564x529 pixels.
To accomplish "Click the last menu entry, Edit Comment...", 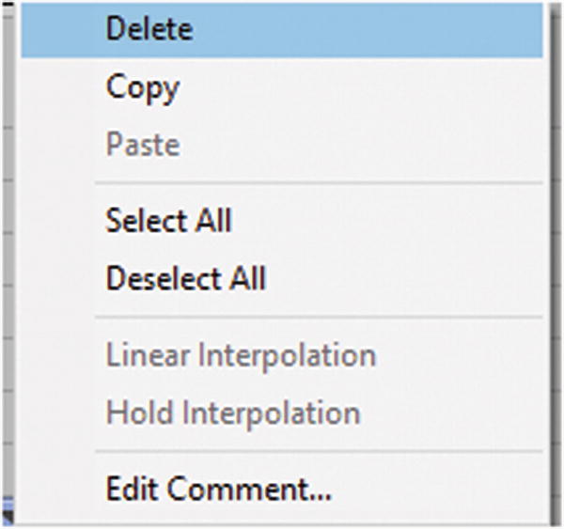I will coord(218,489).
